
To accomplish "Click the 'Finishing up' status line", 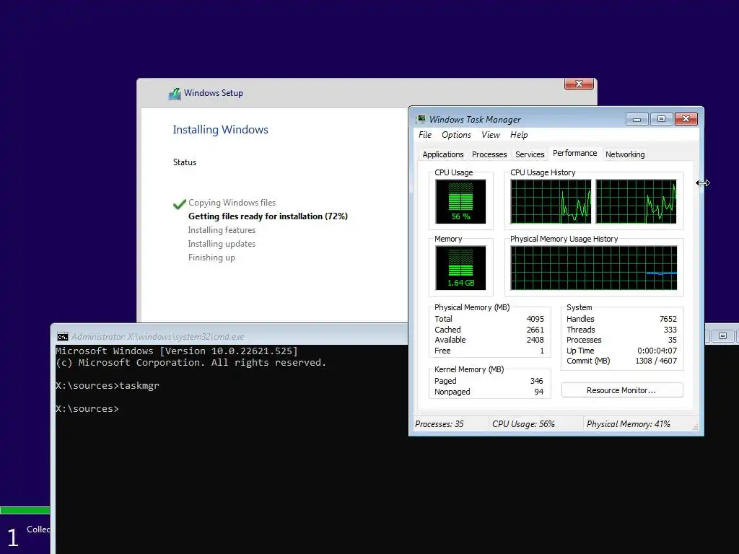I will 211,258.
